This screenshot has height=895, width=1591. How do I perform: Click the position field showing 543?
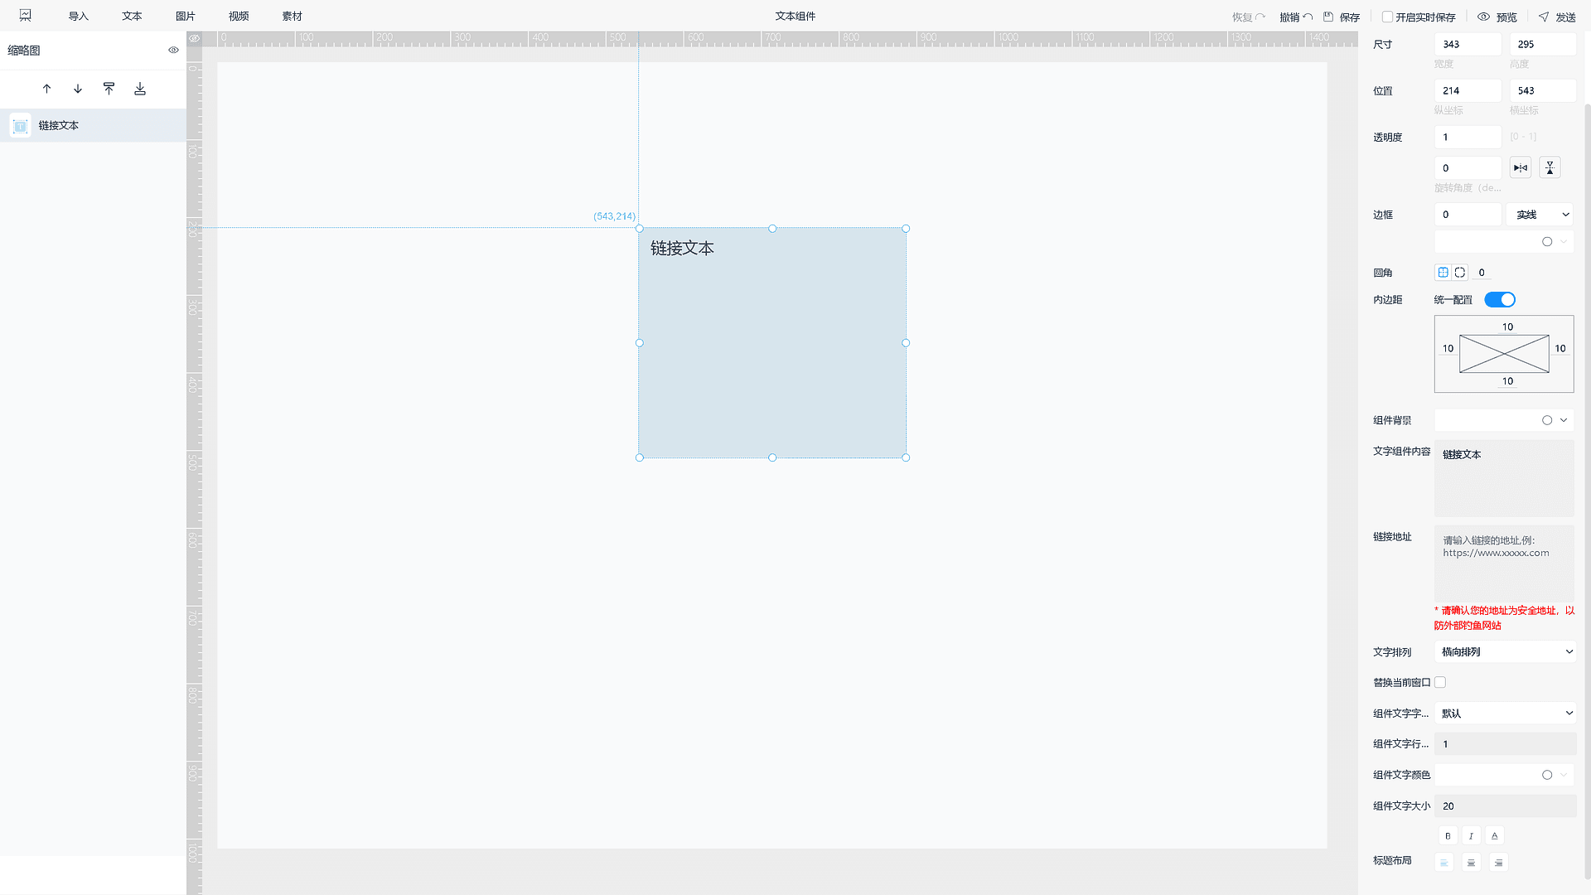tap(1542, 91)
